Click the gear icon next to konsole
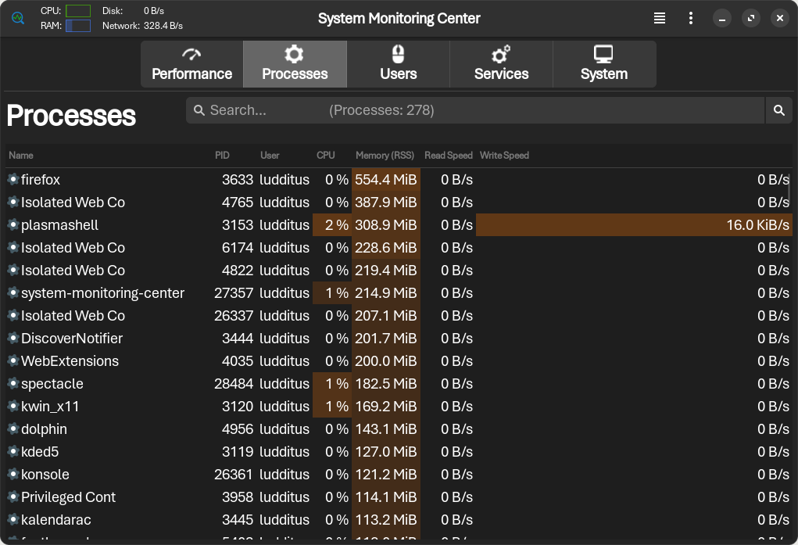Image resolution: width=798 pixels, height=545 pixels. tap(13, 475)
